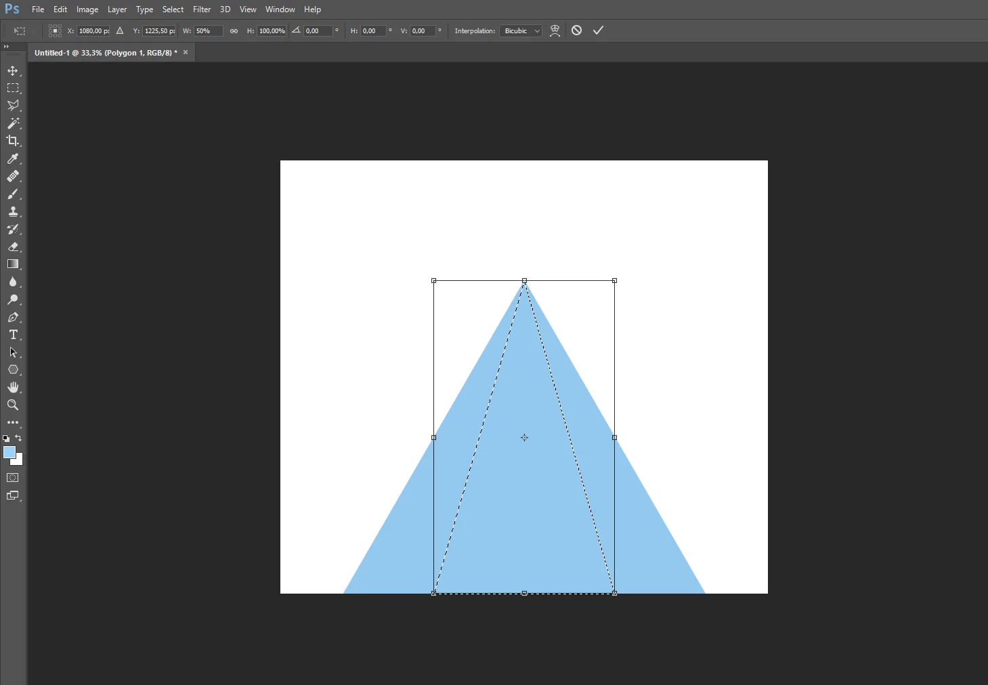Select the Dodge tool
This screenshot has height=685, width=988.
point(13,300)
